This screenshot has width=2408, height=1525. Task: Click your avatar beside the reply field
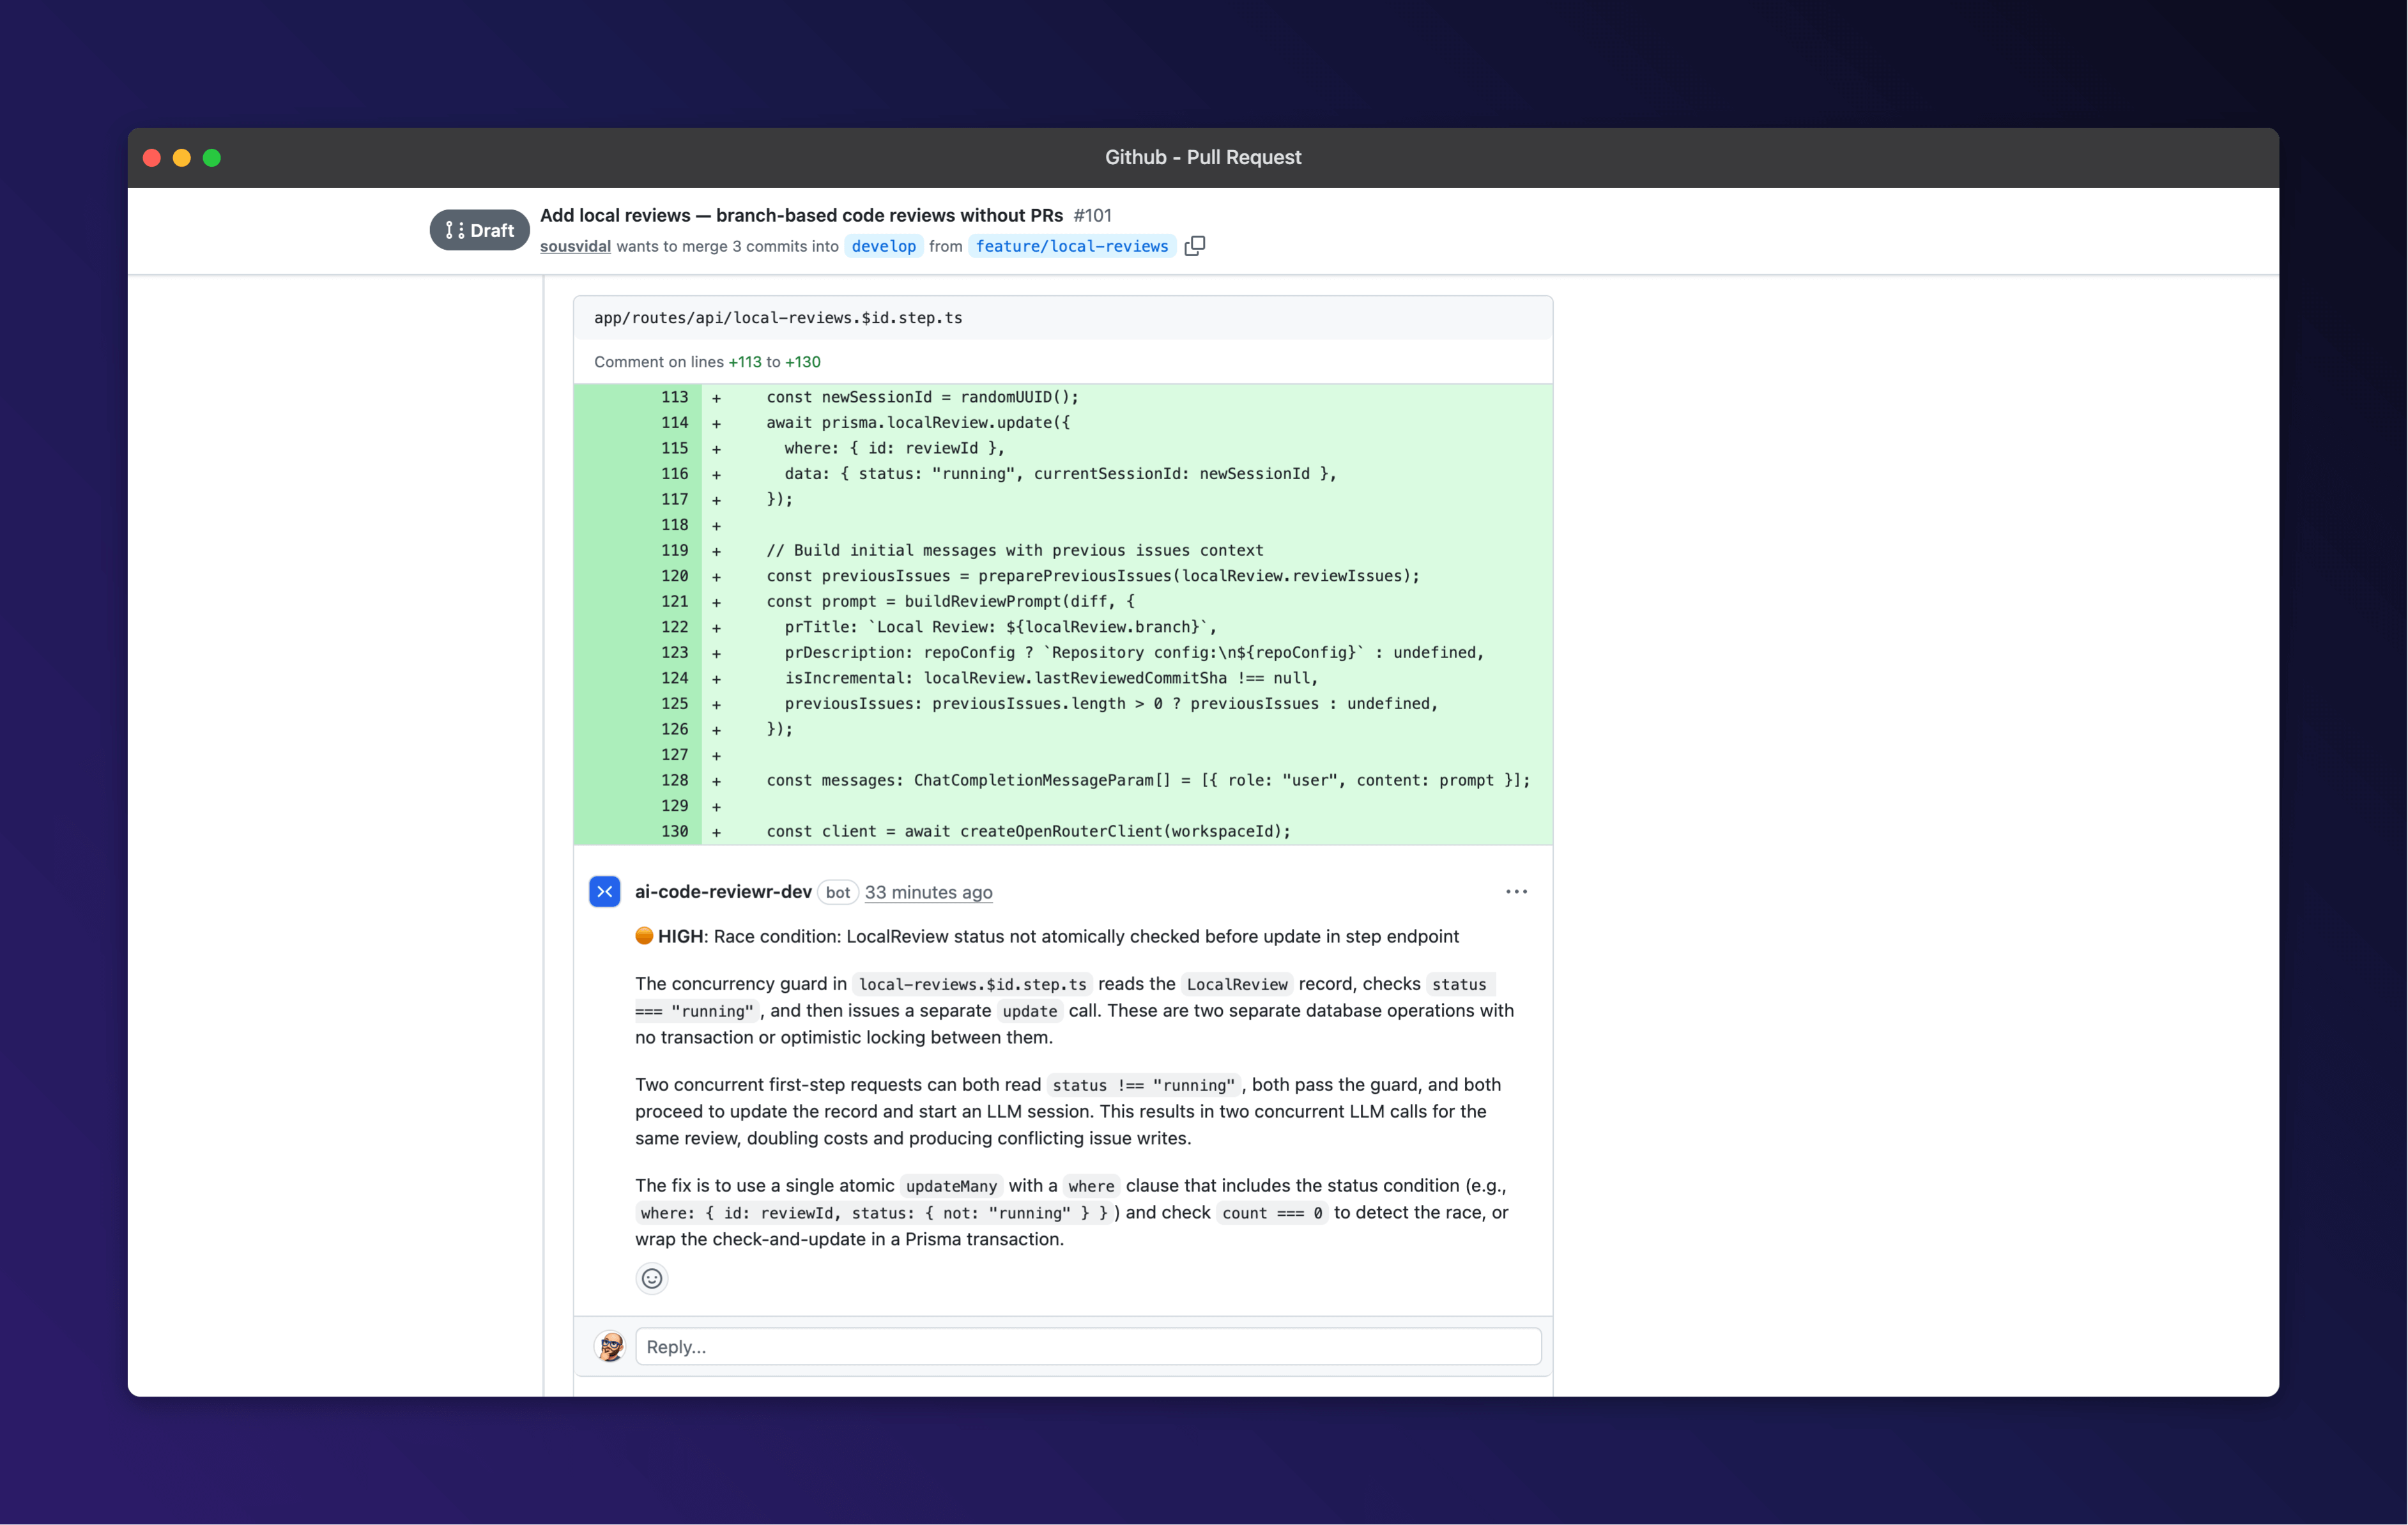point(611,1347)
